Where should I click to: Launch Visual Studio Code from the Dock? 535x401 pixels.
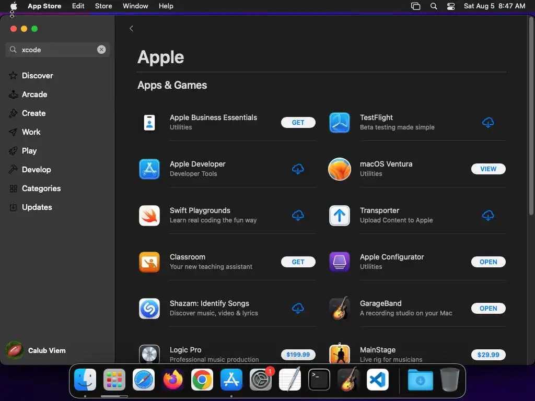click(378, 380)
